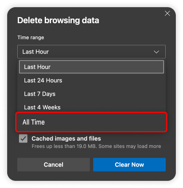
Task: Click the chevron arrow in Time range box
Action: click(x=156, y=52)
